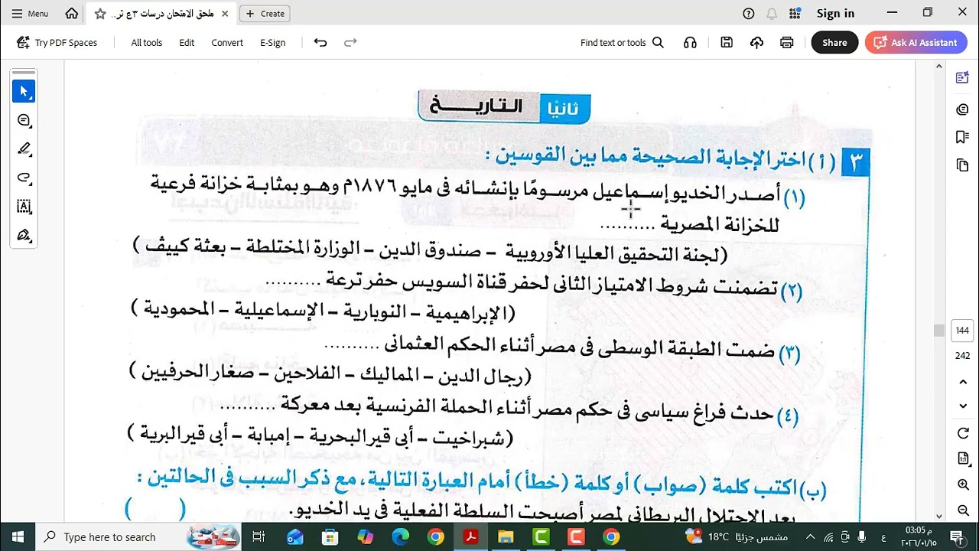Open the Page thumbnails panel
This screenshot has width=979, height=551.
pyautogui.click(x=963, y=165)
